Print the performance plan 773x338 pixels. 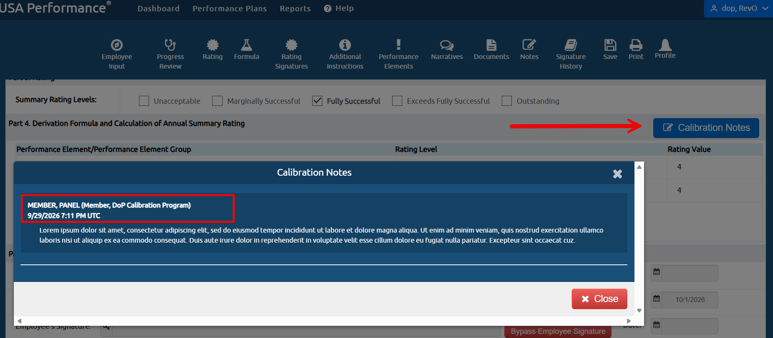coord(636,49)
